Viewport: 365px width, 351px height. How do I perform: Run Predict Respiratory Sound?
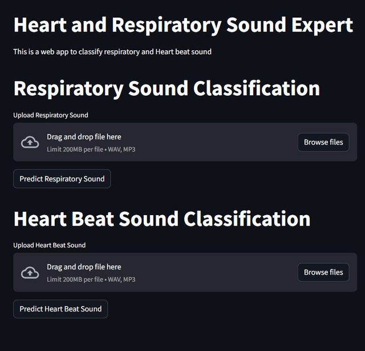(62, 179)
